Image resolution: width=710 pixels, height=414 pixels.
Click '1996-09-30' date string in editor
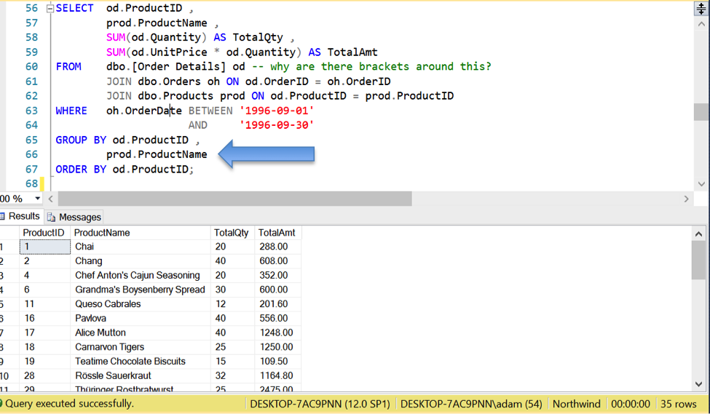(277, 125)
